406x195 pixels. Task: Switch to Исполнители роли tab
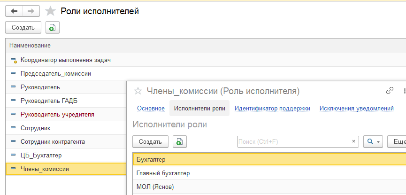coord(199,108)
